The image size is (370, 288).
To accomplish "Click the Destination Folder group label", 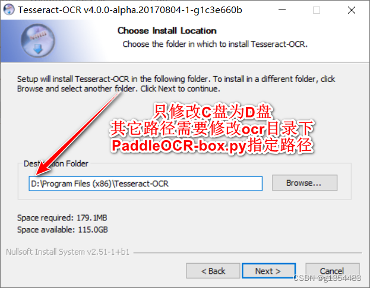I will [56, 163].
